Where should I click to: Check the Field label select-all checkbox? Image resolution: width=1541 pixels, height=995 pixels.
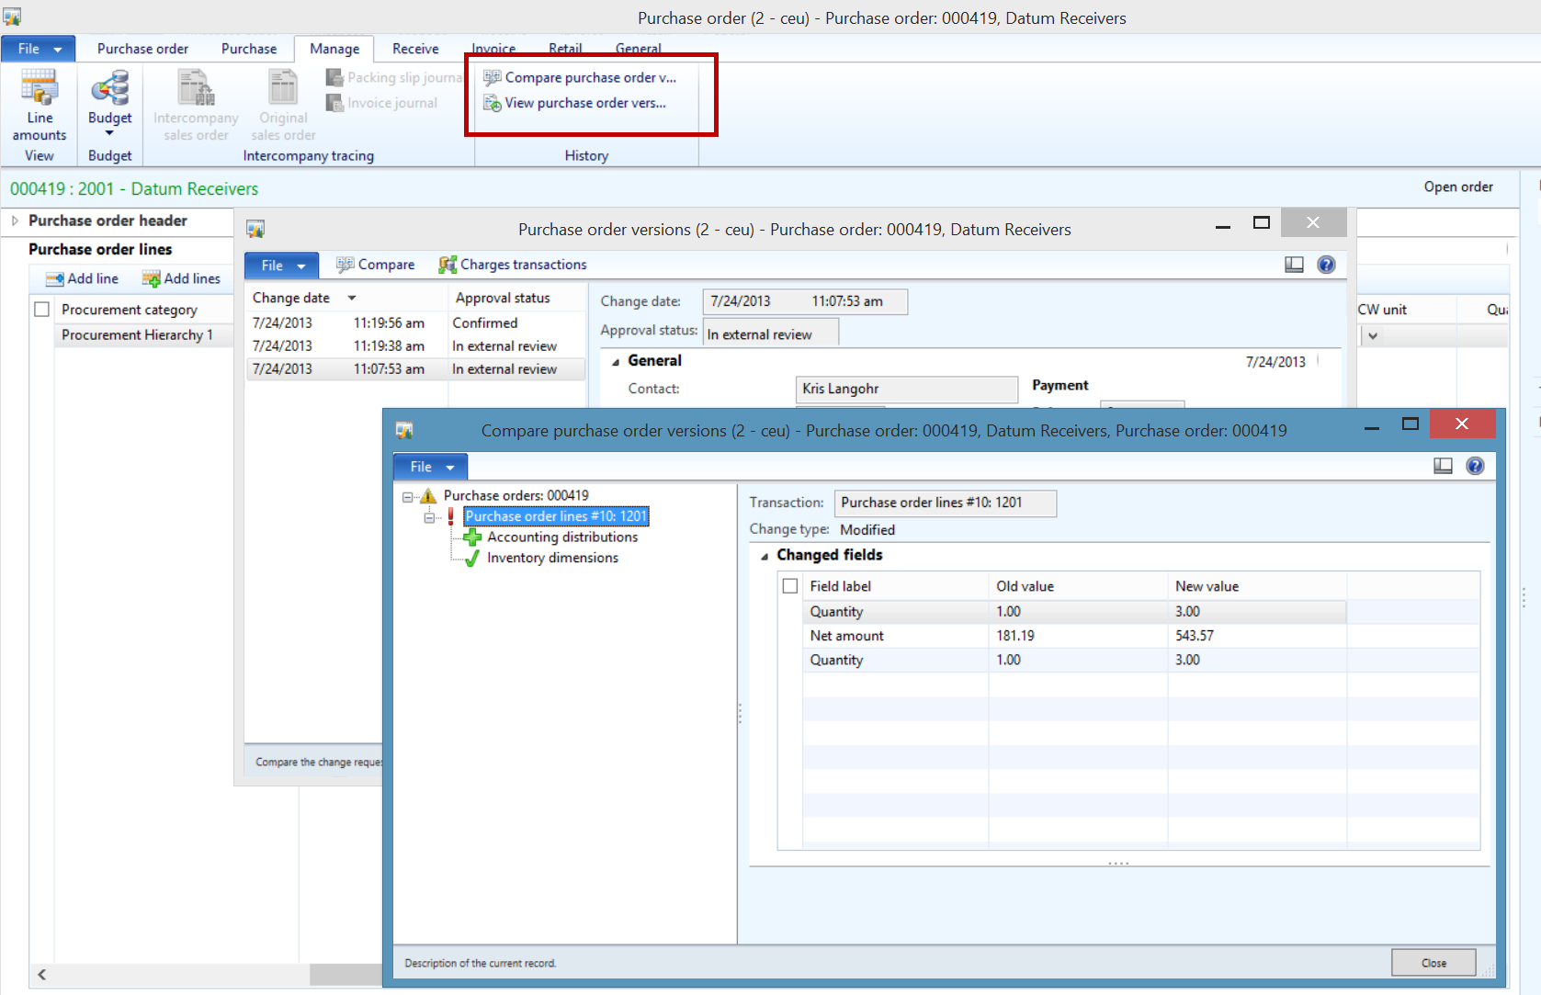pyautogui.click(x=789, y=586)
